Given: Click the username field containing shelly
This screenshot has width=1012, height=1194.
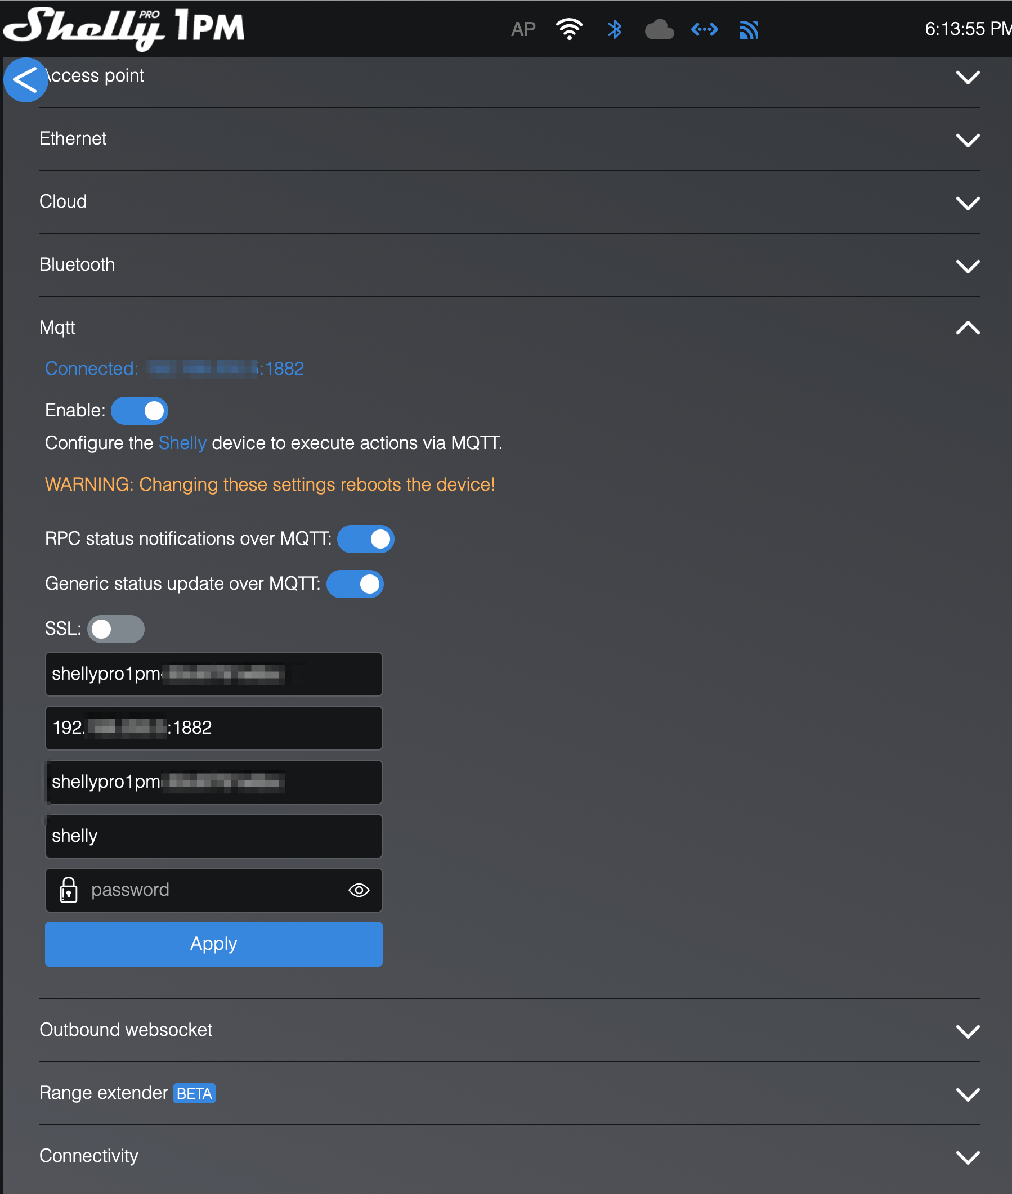Looking at the screenshot, I should [213, 836].
